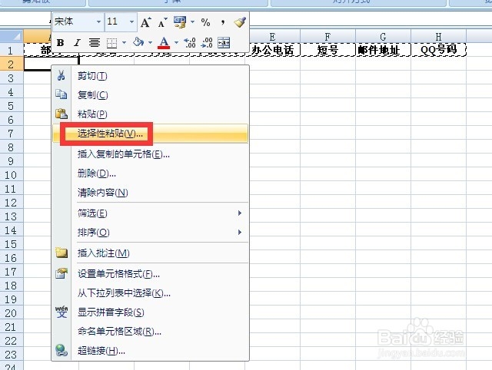Open the font name 宋体 dropdown
Viewport: 492px width, 370px height.
pyautogui.click(x=98, y=22)
